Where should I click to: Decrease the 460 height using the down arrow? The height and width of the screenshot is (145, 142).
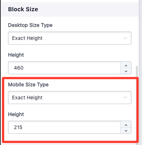[126, 71]
